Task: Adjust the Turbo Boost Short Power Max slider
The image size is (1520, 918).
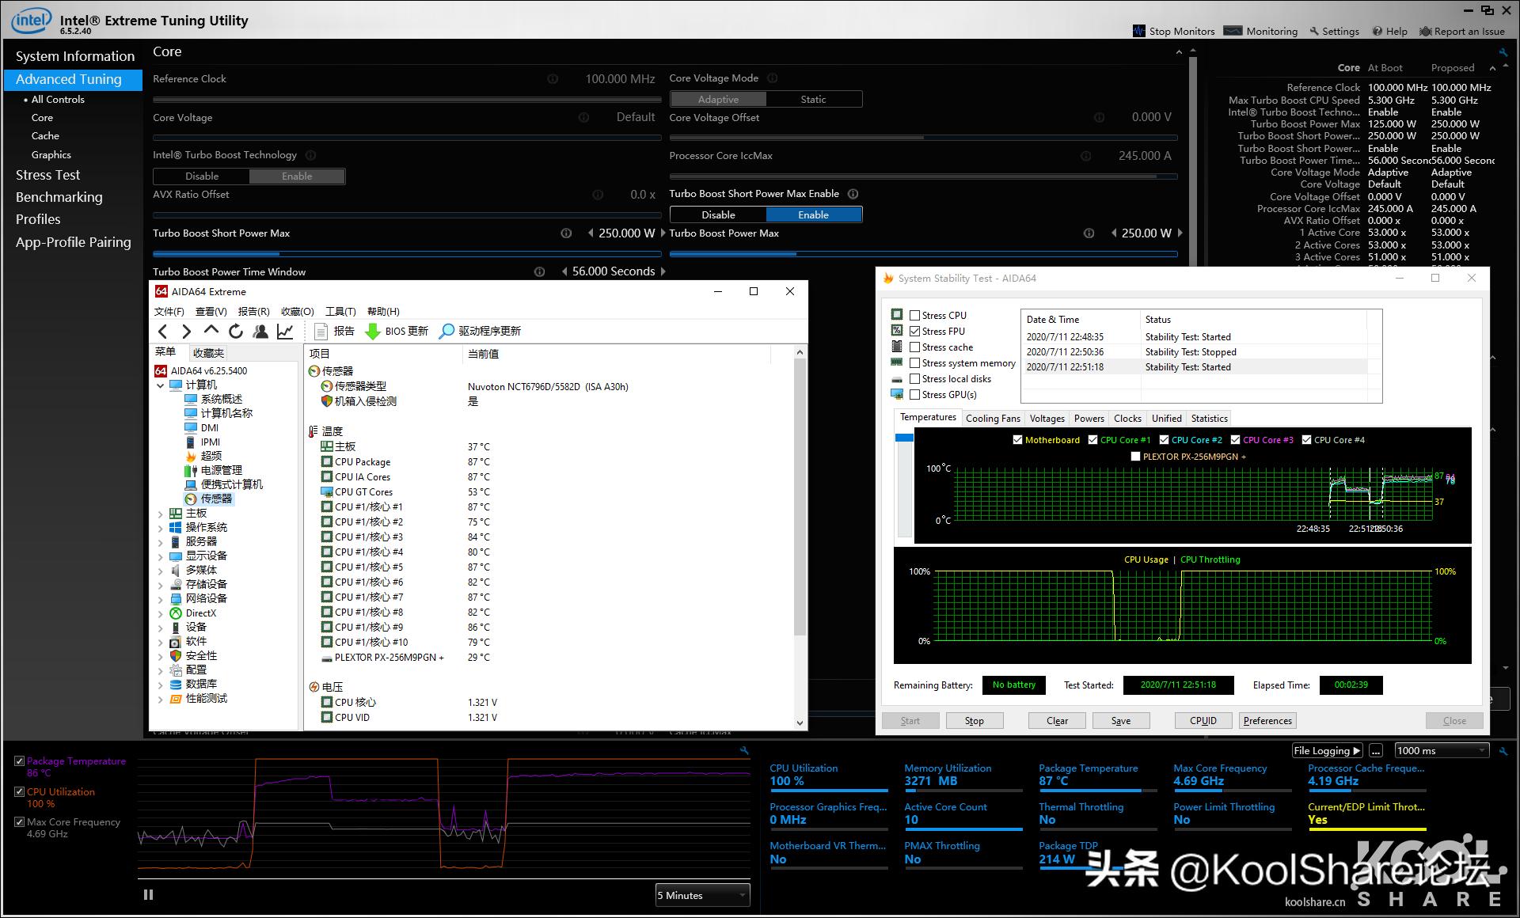Action: point(279,254)
